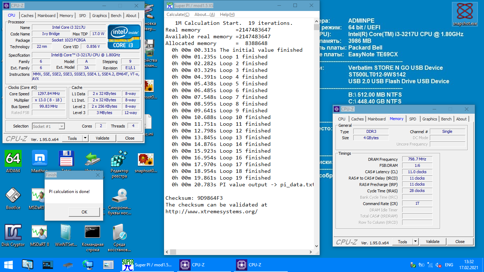Open the Синхрони... буквы нос... drive icon
The height and width of the screenshot is (272, 484).
click(119, 202)
